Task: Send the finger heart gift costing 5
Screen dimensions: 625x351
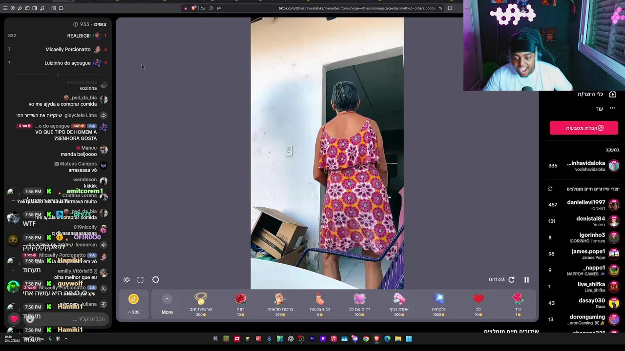Action: point(319,305)
